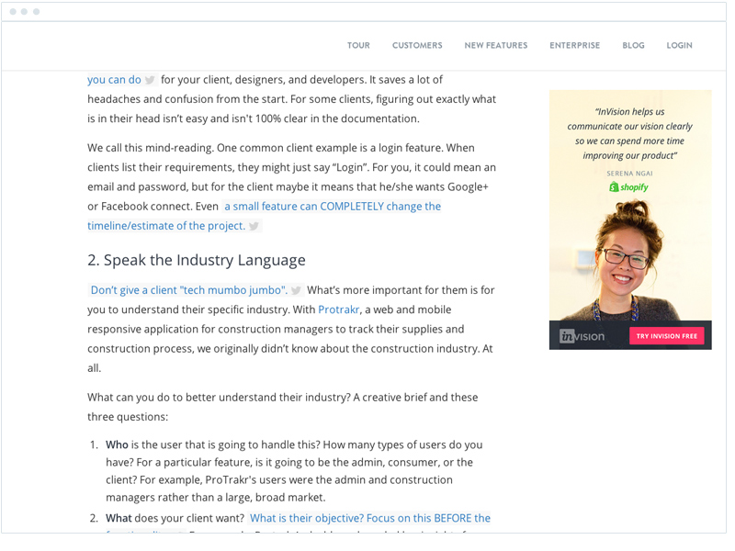Viewport: 735px width, 551px height.
Task: Click the sentence 'What can you do to better understand'
Action: click(x=283, y=407)
